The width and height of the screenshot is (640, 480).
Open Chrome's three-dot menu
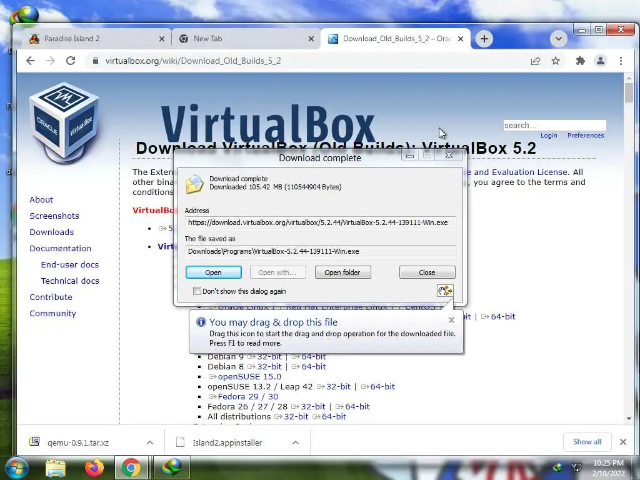pyautogui.click(x=621, y=61)
